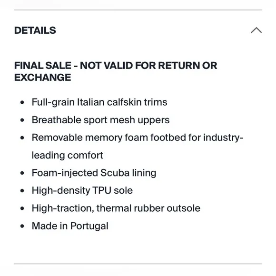Click the High-density TPU sole item
Image resolution: width=276 pixels, height=276 pixels.
click(x=82, y=191)
